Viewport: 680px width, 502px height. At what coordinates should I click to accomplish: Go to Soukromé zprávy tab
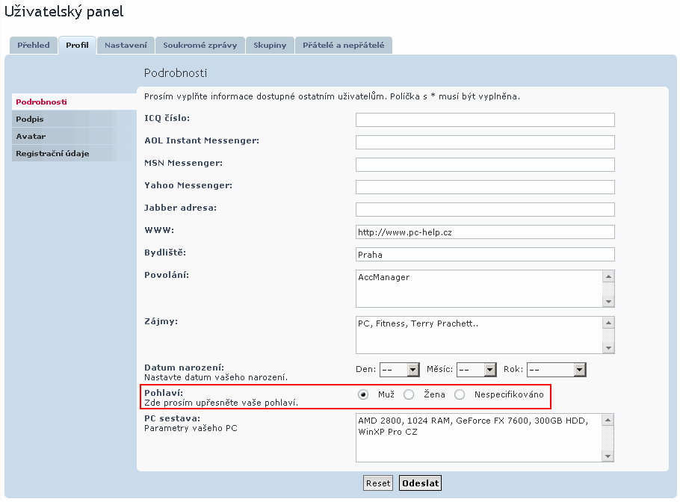coord(200,46)
